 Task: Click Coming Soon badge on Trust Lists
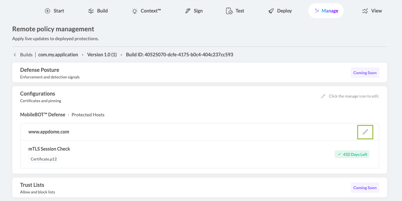365,188
